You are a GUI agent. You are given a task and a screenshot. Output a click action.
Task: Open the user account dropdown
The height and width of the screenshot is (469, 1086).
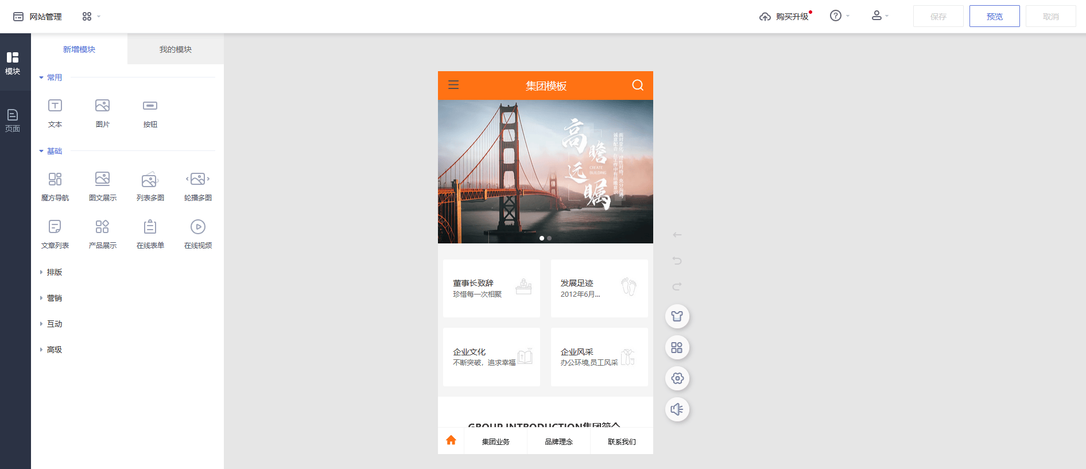click(x=879, y=16)
